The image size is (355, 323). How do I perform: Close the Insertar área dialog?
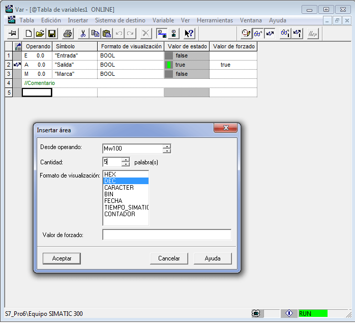pyautogui.click(x=225, y=128)
